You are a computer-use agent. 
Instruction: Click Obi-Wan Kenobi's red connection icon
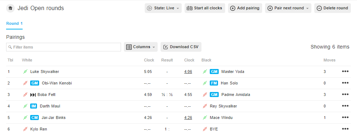[25, 83]
